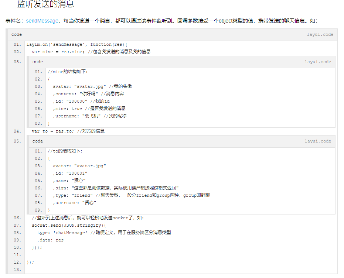Click the closing '});' on line 12
Viewport: 344px width, 278px height.
pyautogui.click(x=30, y=262)
